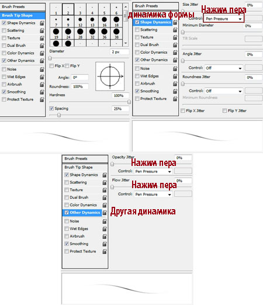Enable the Flip Y checkbox
Screen dimensions: 263x305
point(67,66)
